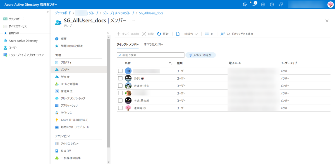Click the 電子メール column header

(x=235, y=63)
